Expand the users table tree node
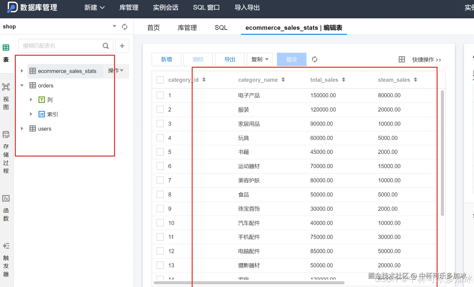This screenshot has width=474, height=287. click(x=22, y=128)
